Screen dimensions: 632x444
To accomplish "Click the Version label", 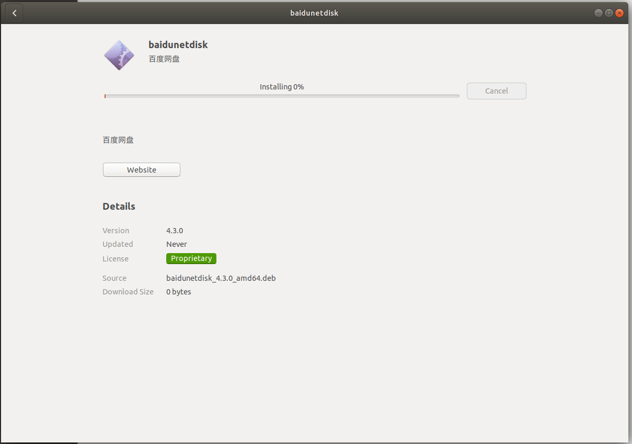I will [x=116, y=231].
